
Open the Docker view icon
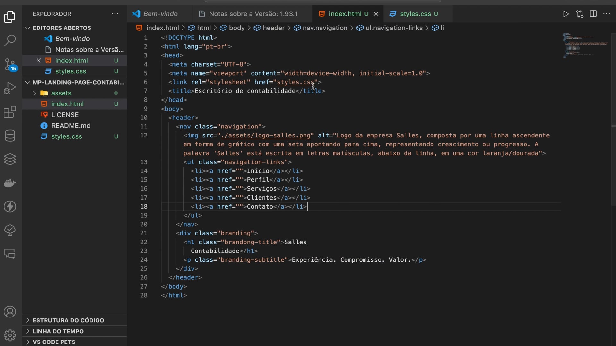10,183
